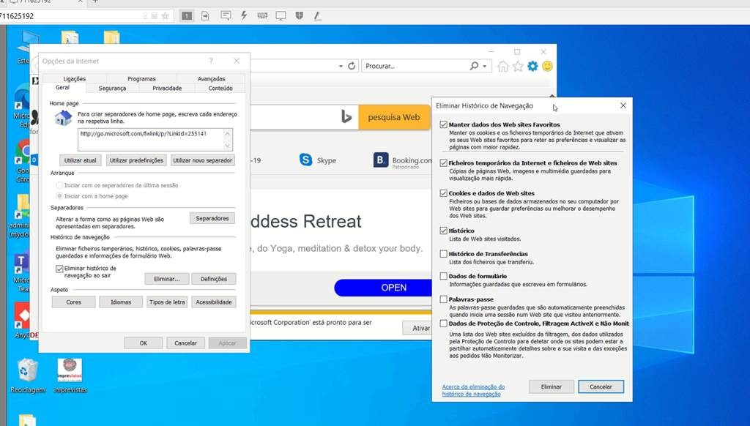Click the smiley feedback icon
This screenshot has height=426, width=750.
pos(547,66)
